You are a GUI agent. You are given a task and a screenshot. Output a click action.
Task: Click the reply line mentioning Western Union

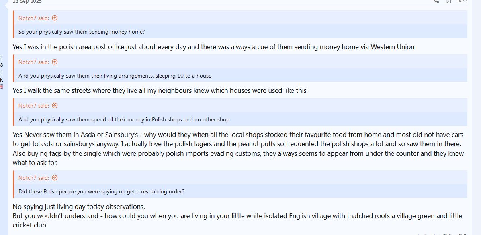[213, 47]
